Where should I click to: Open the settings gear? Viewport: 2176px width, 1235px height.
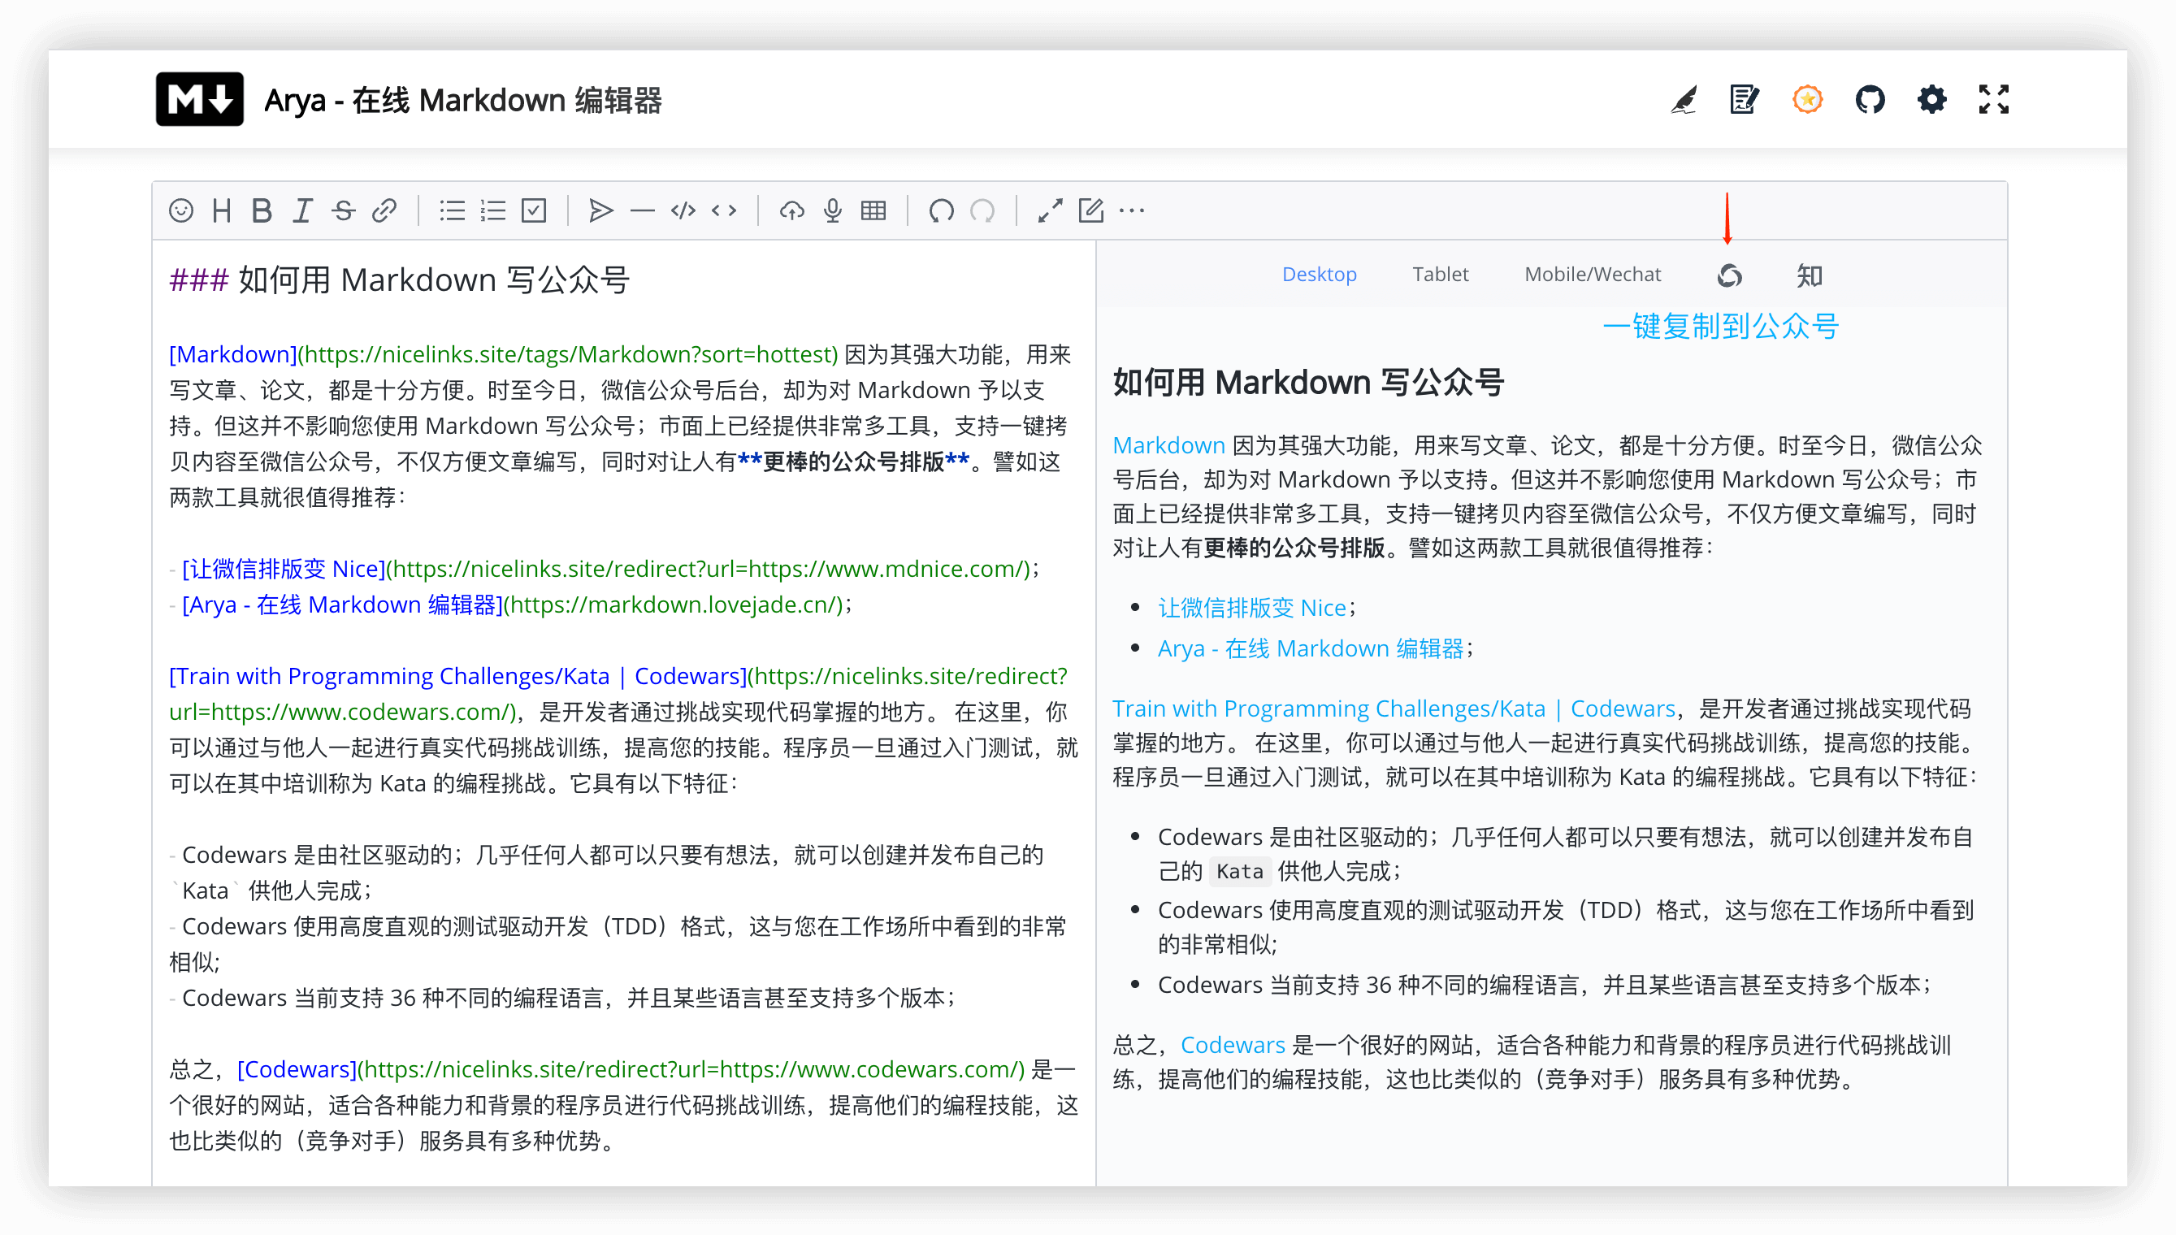point(1932,99)
